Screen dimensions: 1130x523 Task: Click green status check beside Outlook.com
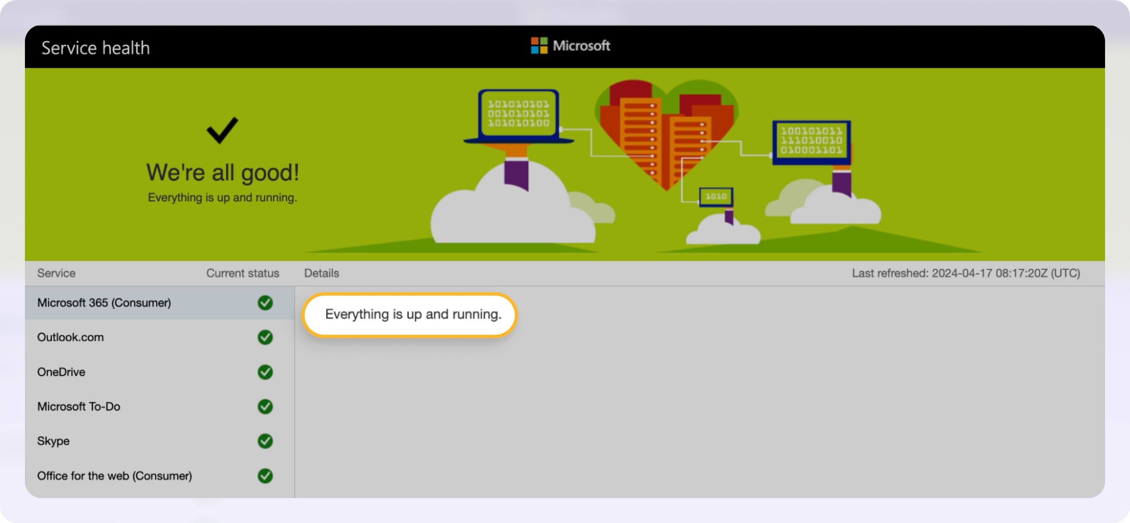[x=265, y=337]
